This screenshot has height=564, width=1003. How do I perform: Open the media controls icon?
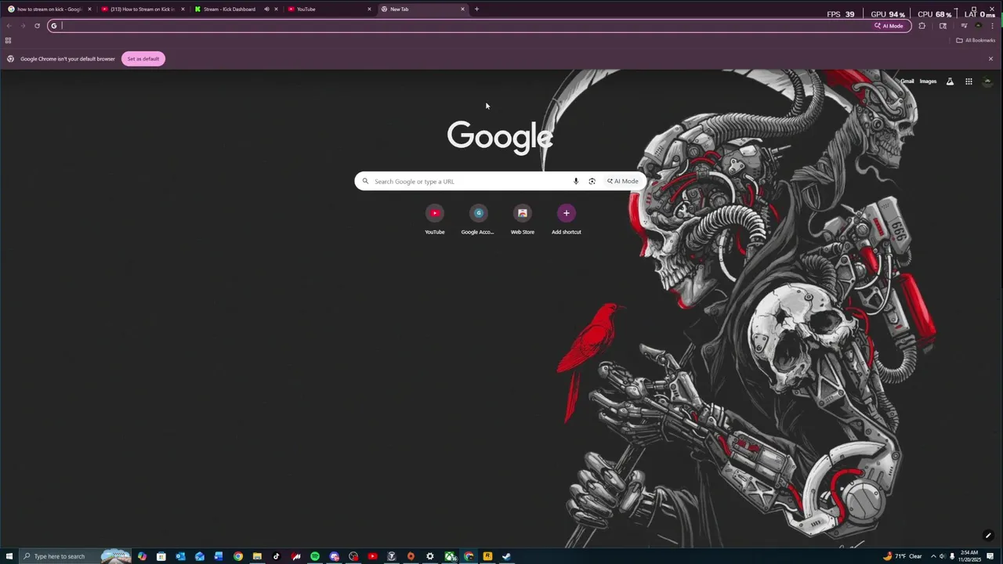963,26
